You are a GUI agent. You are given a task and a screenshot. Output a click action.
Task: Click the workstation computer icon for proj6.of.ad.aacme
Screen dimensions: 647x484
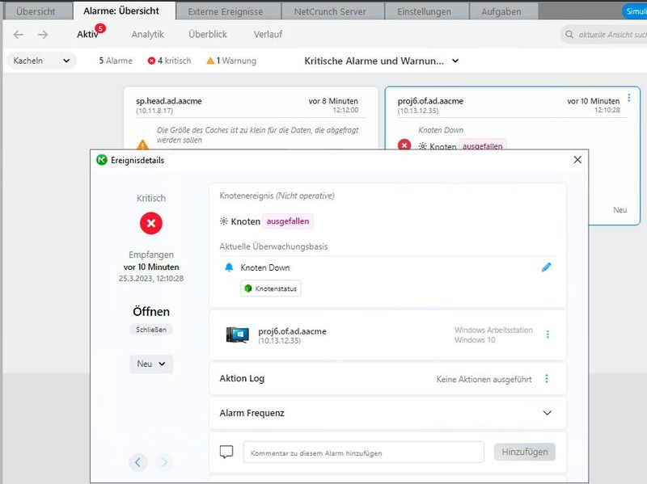point(238,333)
